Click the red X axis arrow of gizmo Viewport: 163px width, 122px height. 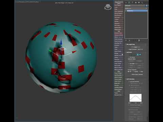(x=74, y=52)
